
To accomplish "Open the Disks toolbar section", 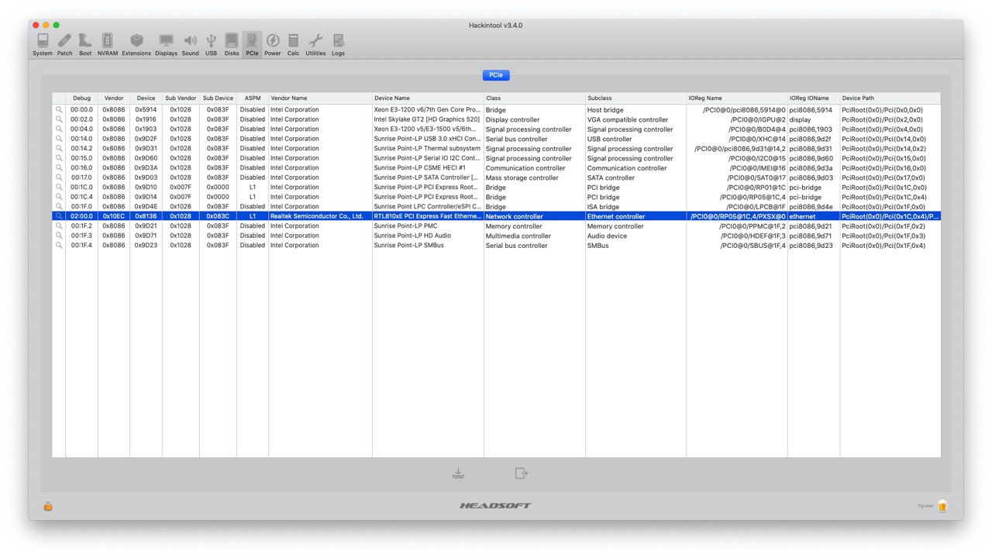I will 232,44.
